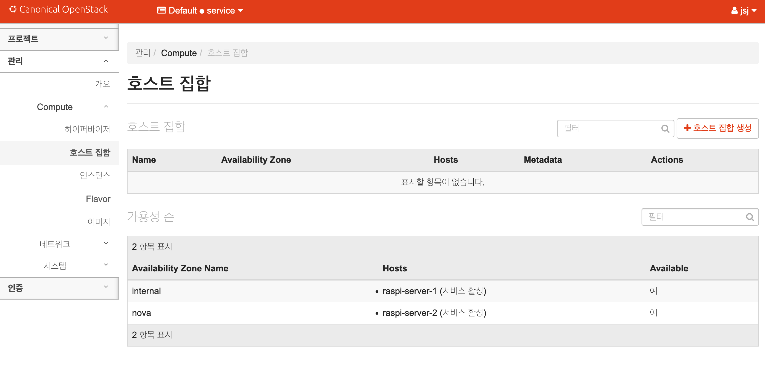Expand the 인증 sidebar panel

[59, 288]
